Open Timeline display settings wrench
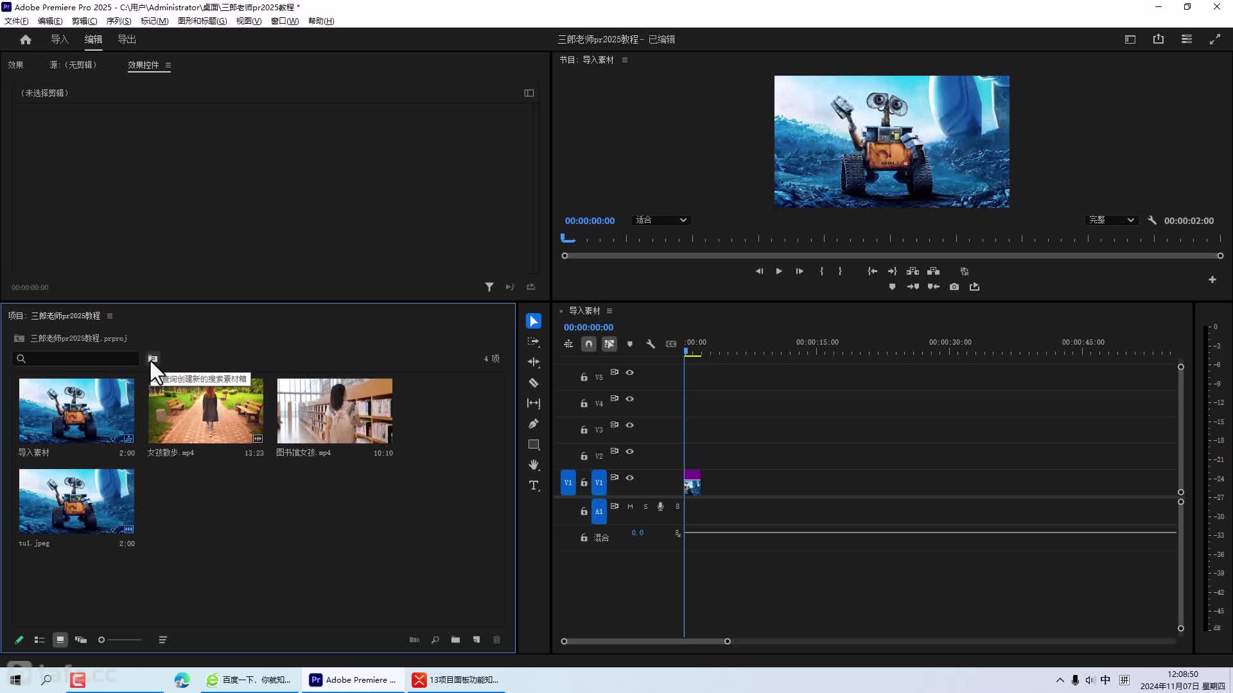This screenshot has height=693, width=1233. coord(651,344)
